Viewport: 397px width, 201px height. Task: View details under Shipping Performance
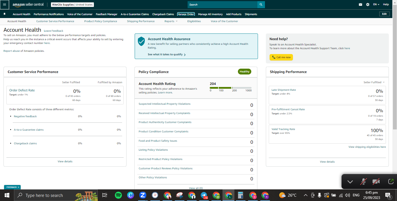coord(327,162)
